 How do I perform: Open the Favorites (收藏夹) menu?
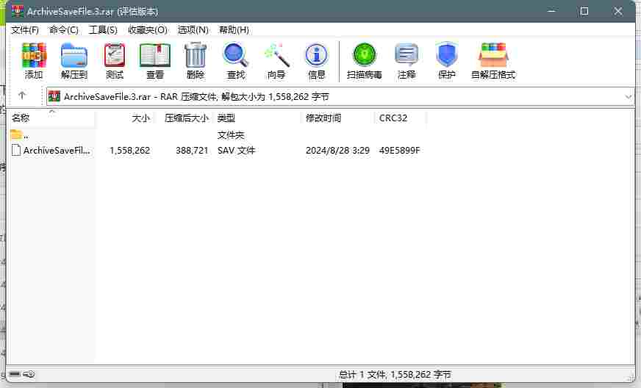click(x=148, y=30)
